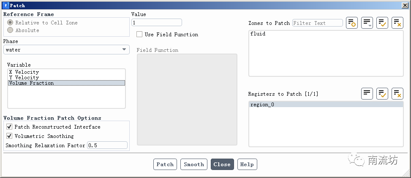
Task: Toggle the Volumetric Smoothing checkbox
Action: (x=9, y=136)
